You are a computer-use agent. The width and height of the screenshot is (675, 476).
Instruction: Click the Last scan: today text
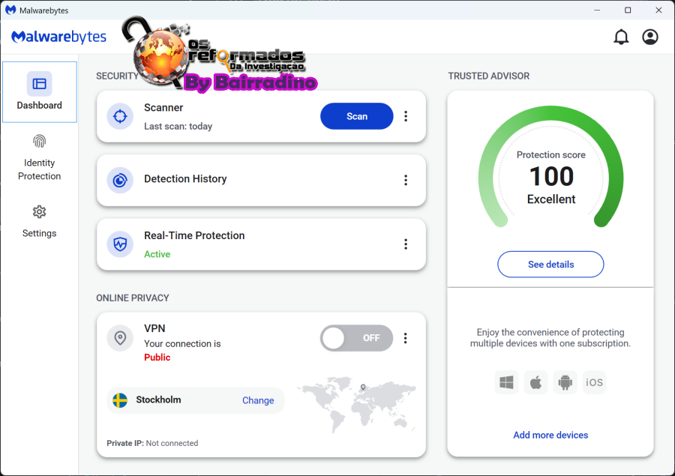coord(178,127)
